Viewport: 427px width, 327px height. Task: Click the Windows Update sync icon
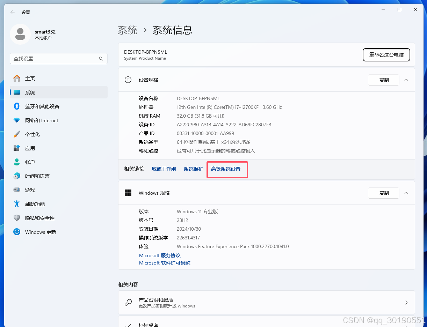pos(17,232)
